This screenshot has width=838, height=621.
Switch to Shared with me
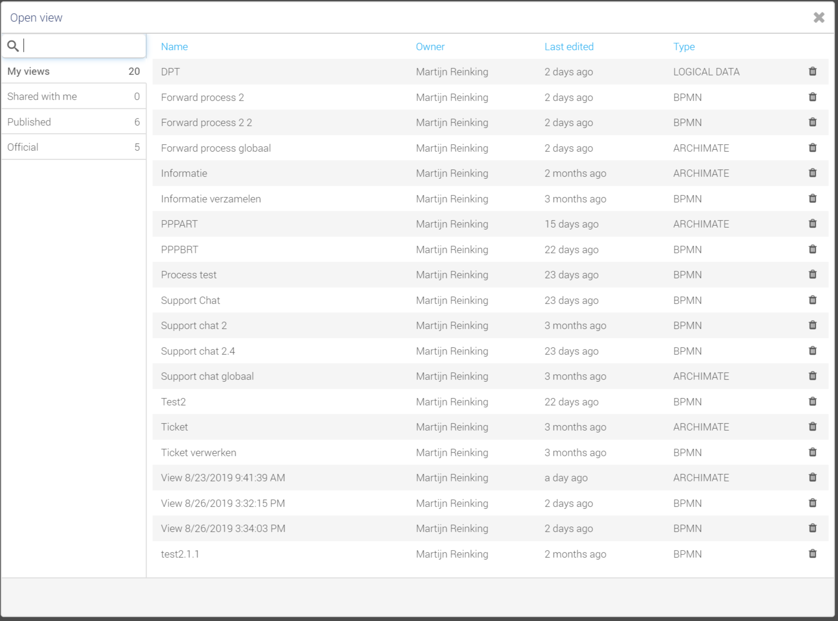(74, 96)
